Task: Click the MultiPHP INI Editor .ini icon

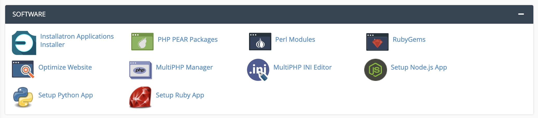Action: [x=258, y=70]
